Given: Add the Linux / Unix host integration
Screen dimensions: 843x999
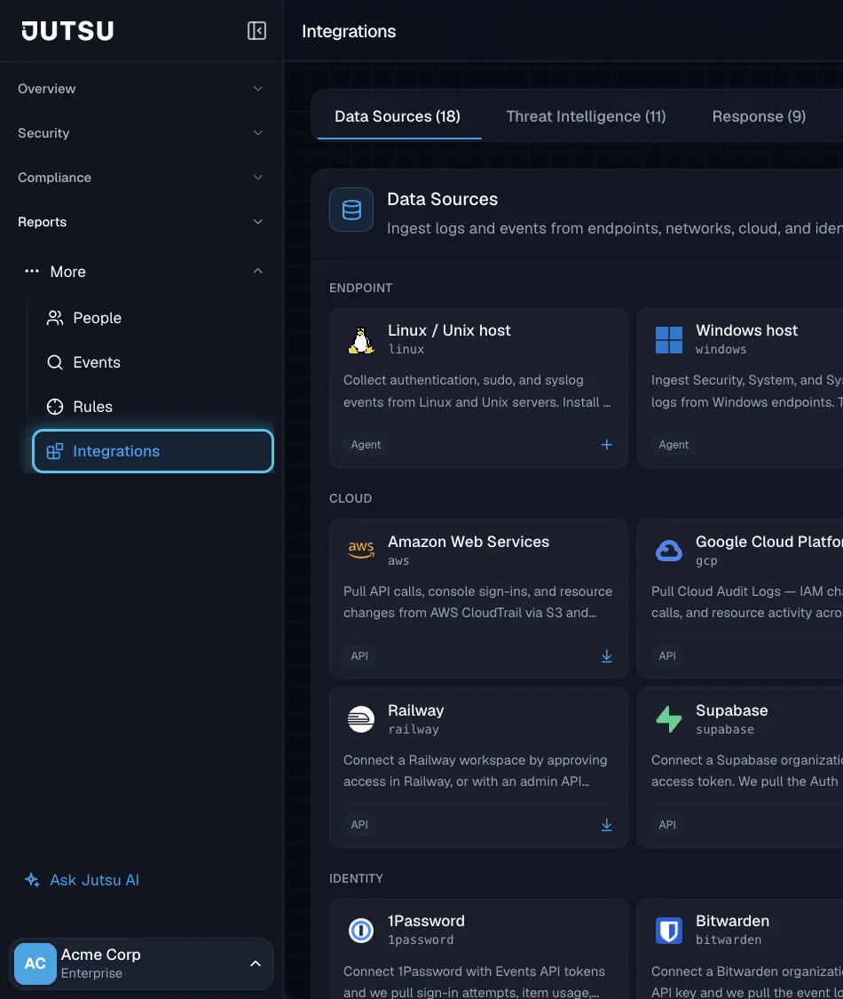Looking at the screenshot, I should [607, 445].
